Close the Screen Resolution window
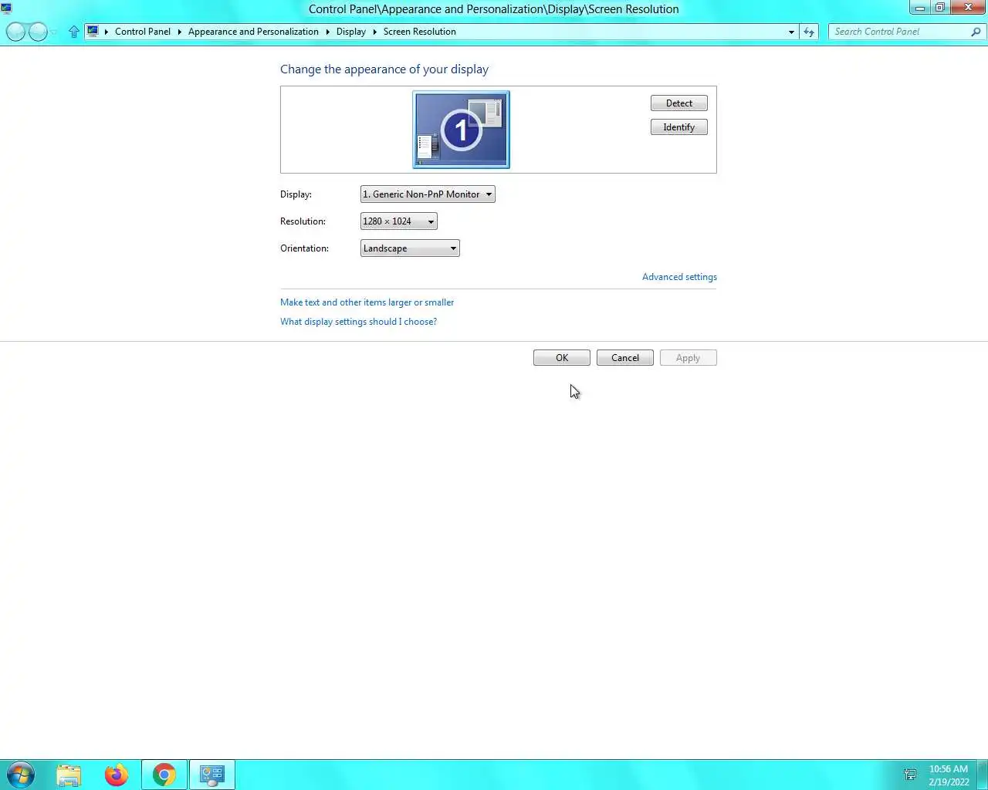The width and height of the screenshot is (988, 790). tap(968, 8)
